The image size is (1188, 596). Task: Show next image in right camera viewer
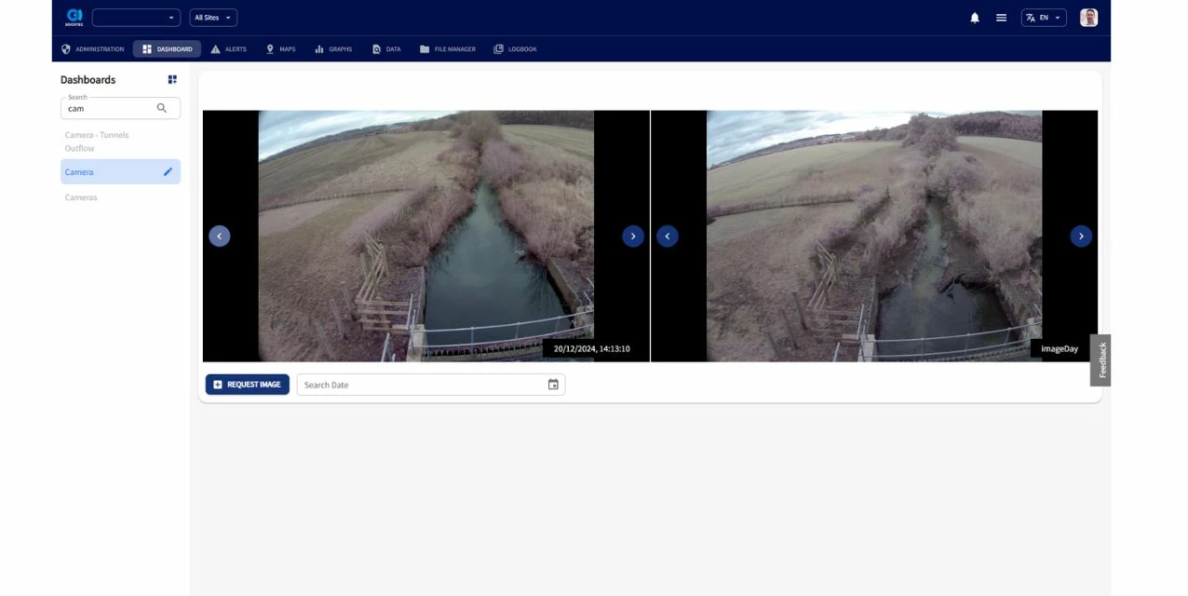pyautogui.click(x=1080, y=237)
